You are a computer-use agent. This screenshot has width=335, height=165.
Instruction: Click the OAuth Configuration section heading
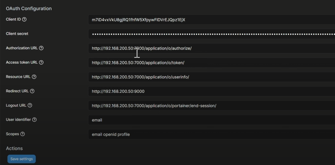coord(29,8)
